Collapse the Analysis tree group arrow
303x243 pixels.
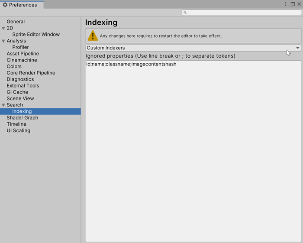click(3, 41)
